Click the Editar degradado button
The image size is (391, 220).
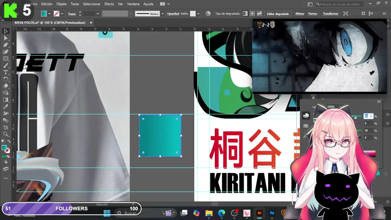click(278, 14)
